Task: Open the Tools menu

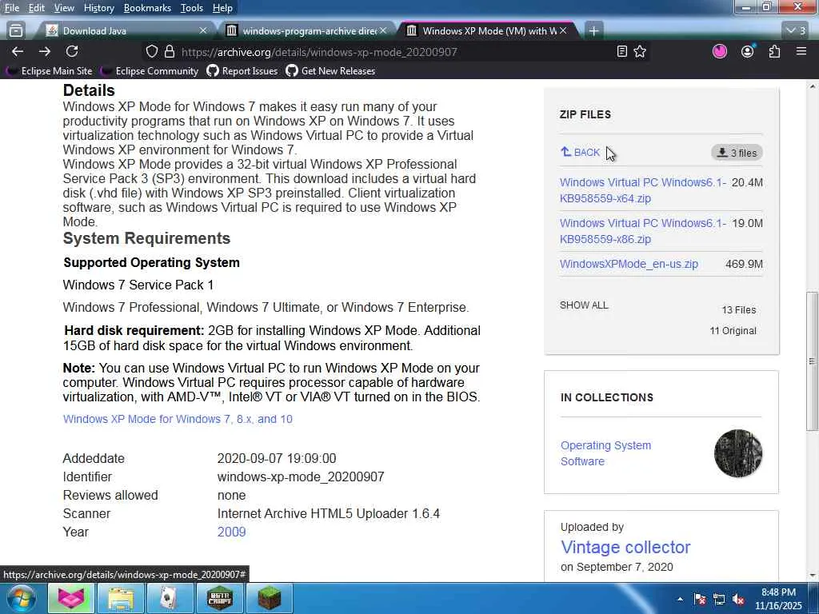Action: [x=191, y=8]
